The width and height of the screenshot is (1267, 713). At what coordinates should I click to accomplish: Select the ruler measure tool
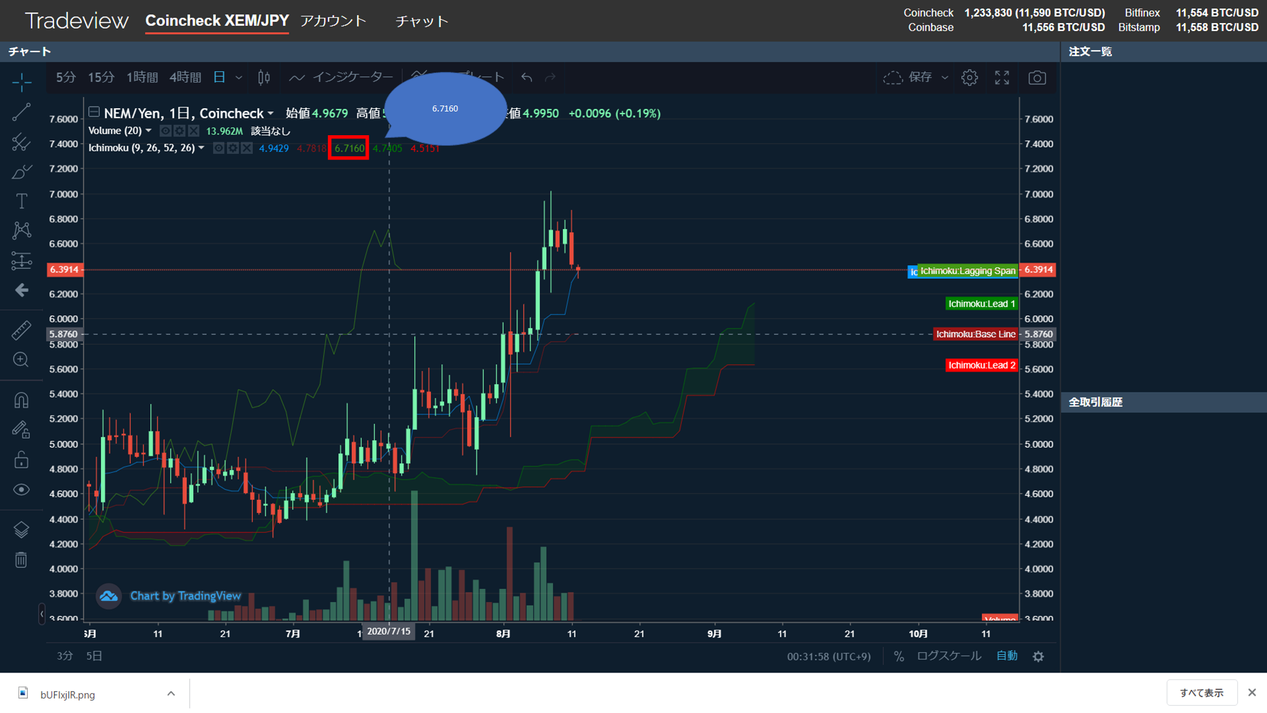click(21, 330)
